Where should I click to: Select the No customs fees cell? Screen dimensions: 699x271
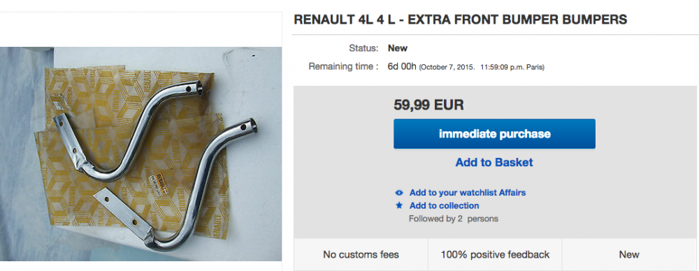click(x=361, y=254)
